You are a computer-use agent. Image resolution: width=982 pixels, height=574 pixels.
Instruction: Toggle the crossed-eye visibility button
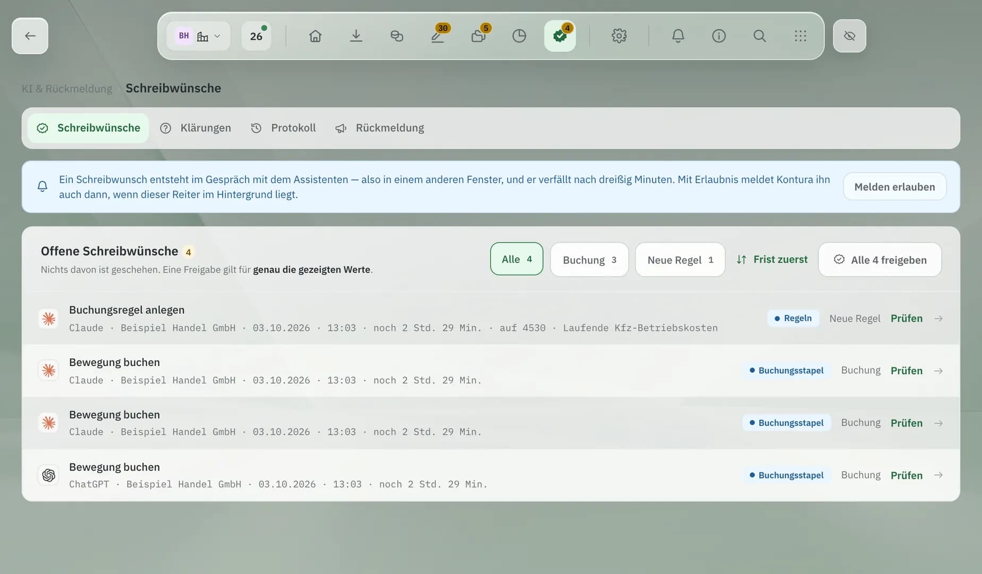click(x=849, y=36)
